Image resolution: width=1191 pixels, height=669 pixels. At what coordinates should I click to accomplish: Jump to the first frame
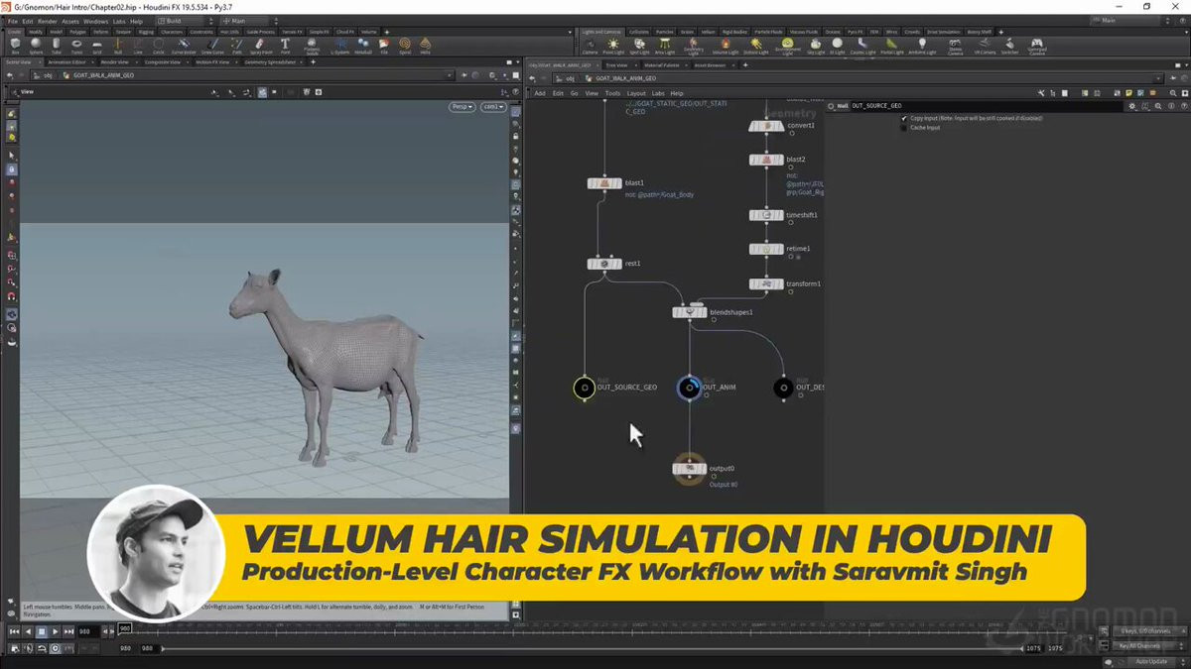coord(14,631)
